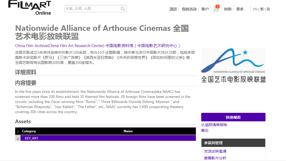
Task: Click the NAAC logo image
Action: [x=233, y=65]
